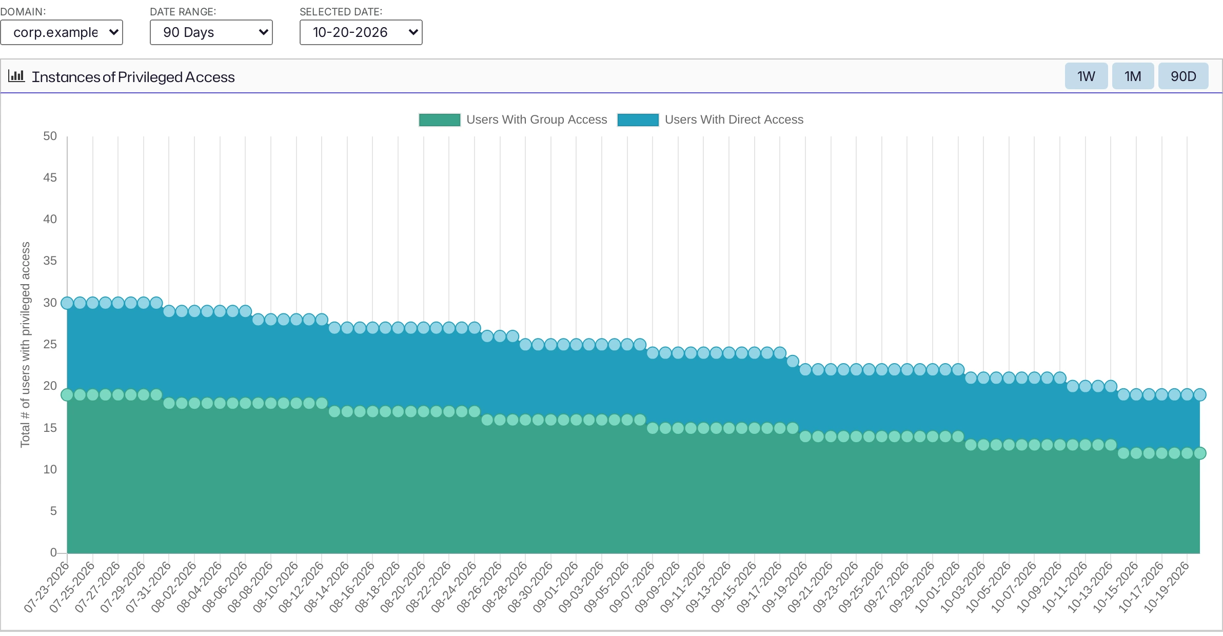Viewport: 1223px width, 636px height.
Task: Switch chart to the 1W view
Action: 1086,76
